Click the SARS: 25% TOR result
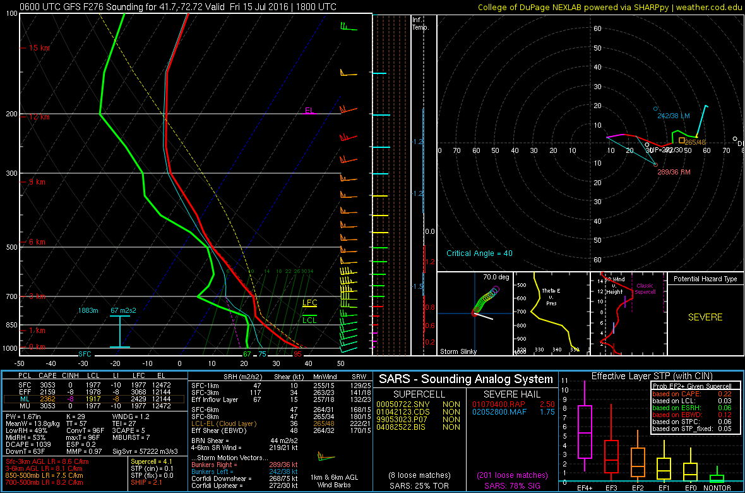Image resolution: width=745 pixels, height=493 pixels. pos(420,485)
